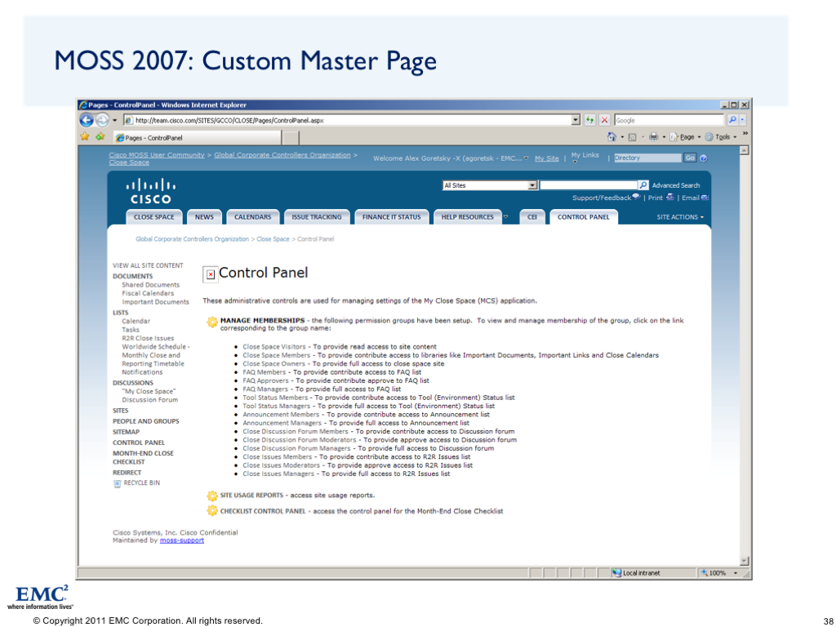836x627 pixels.
Task: Click the browser Forward arrow button
Action: point(102,120)
